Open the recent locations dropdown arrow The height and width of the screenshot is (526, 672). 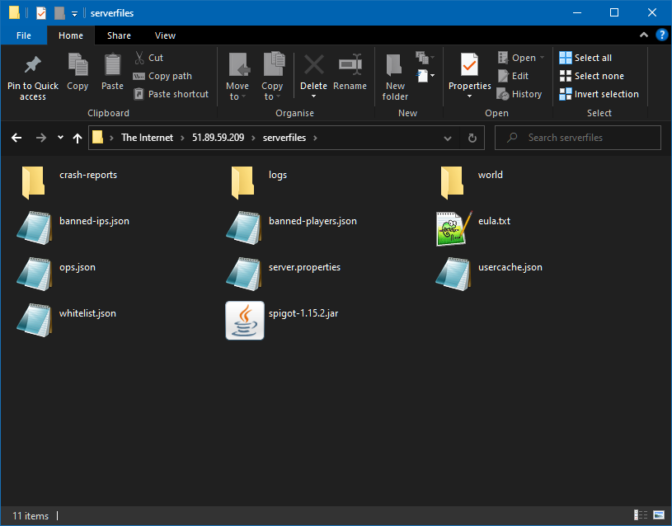point(60,138)
